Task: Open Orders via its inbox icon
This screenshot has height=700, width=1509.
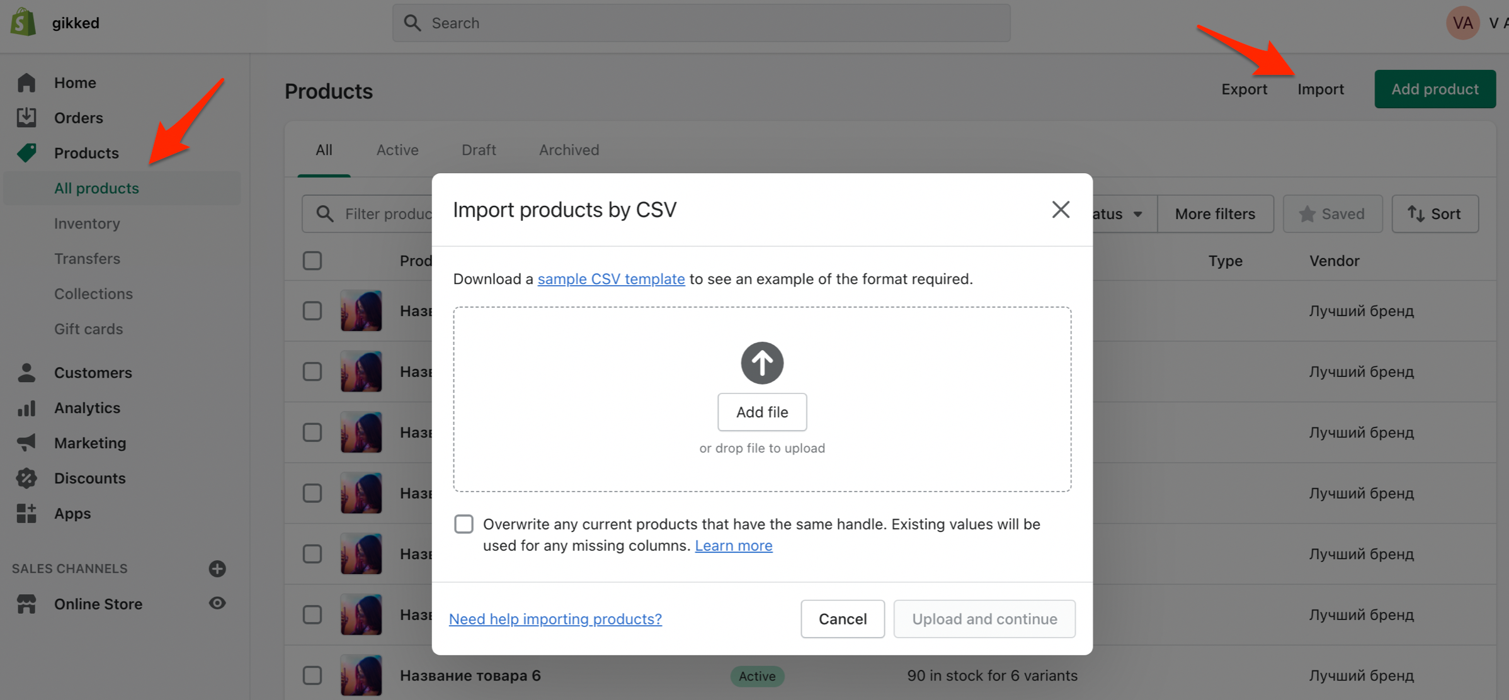Action: [26, 118]
